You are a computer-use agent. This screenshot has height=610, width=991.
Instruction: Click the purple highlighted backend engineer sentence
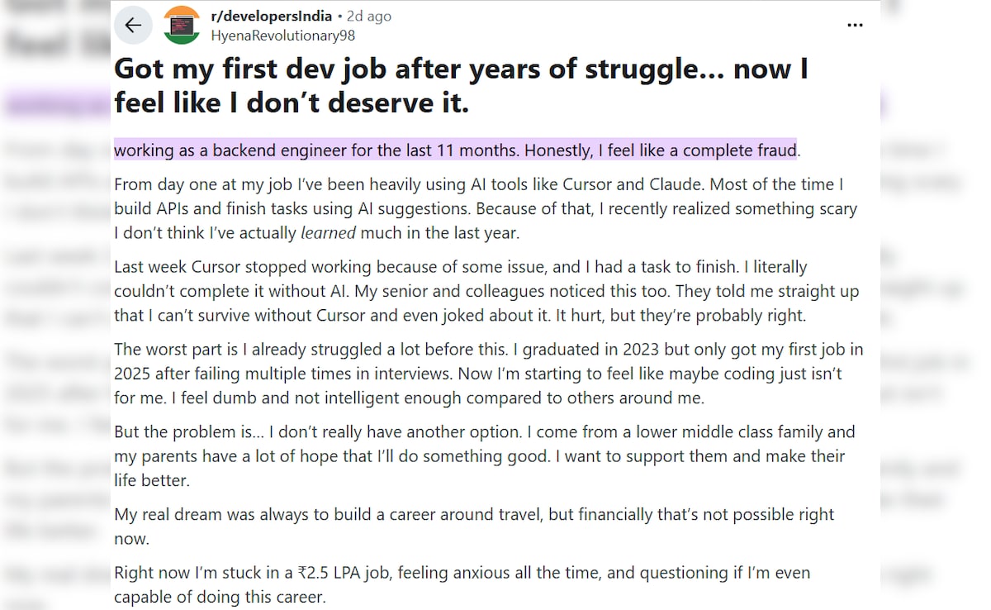[454, 150]
